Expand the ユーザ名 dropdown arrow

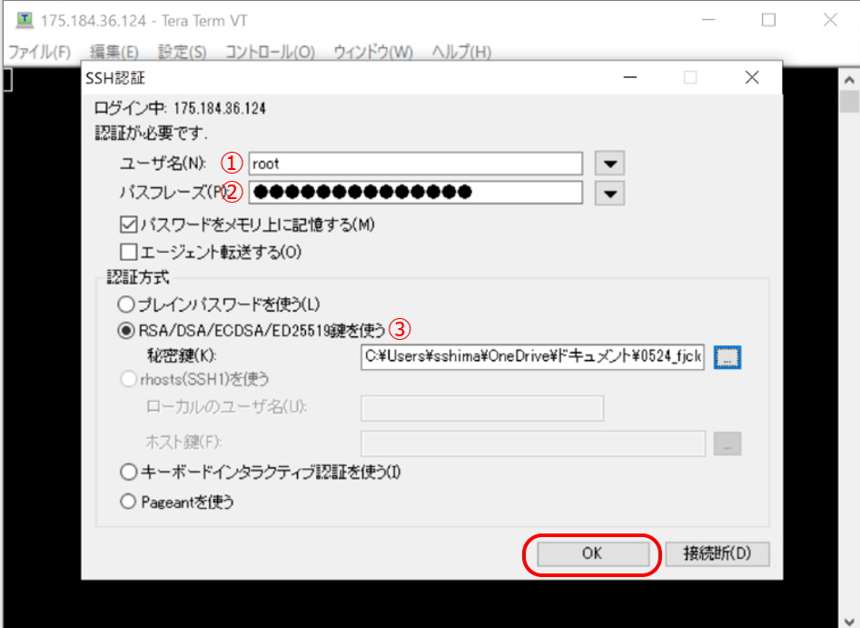(610, 164)
